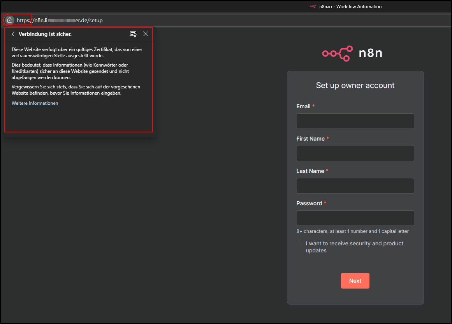The width and height of the screenshot is (452, 324).
Task: Close the 'Verbindung ist sicher' popup with the X
Action: (146, 34)
